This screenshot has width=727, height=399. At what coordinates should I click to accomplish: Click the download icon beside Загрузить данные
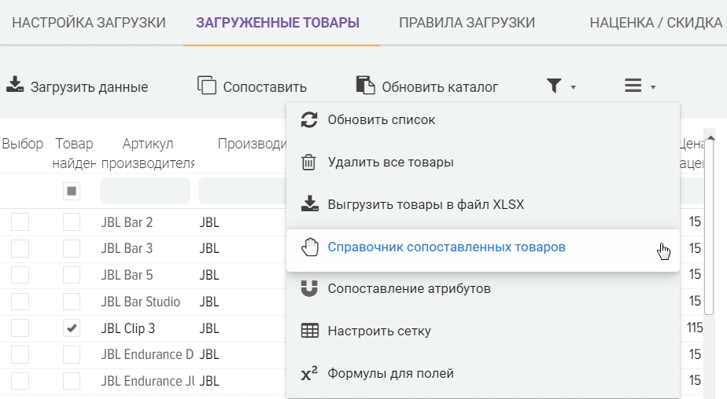pyautogui.click(x=15, y=86)
